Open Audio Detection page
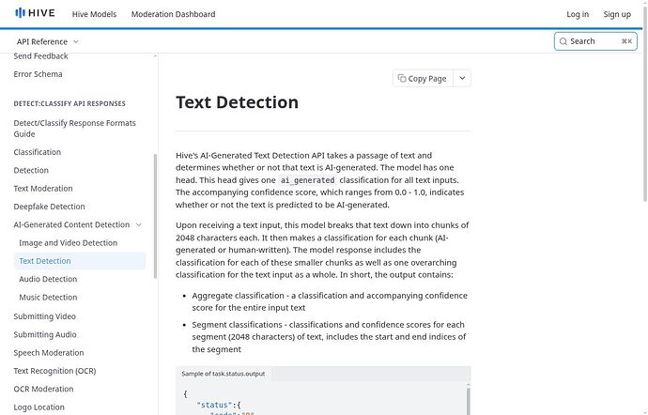This screenshot has width=648, height=415. (48, 280)
